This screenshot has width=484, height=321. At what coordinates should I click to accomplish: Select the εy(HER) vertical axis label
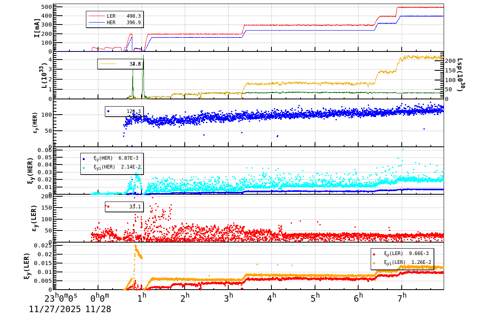(35, 123)
